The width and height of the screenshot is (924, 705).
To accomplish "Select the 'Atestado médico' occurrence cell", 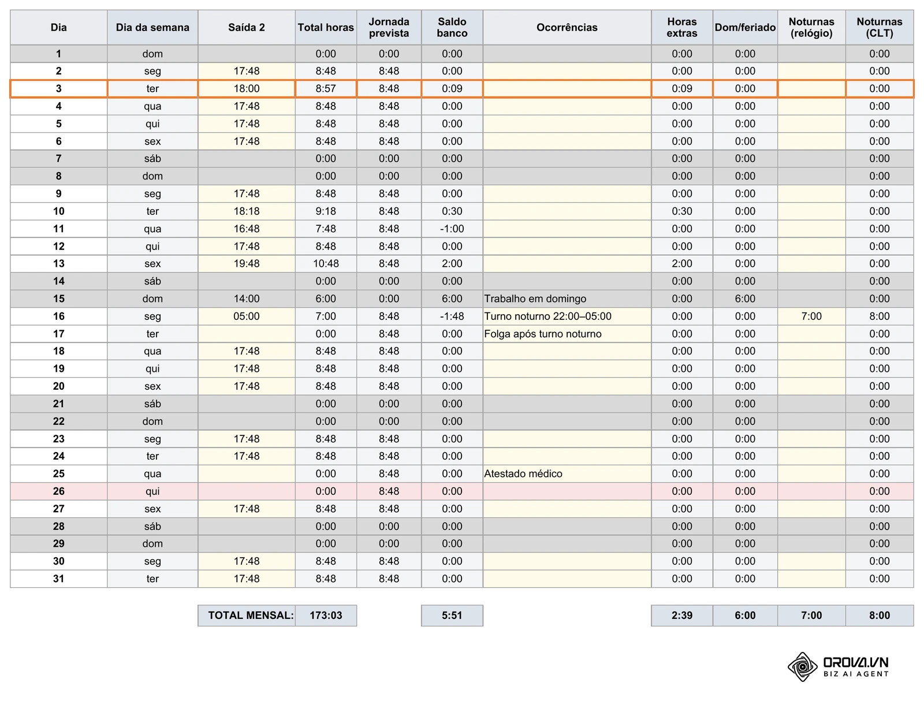I will [567, 473].
